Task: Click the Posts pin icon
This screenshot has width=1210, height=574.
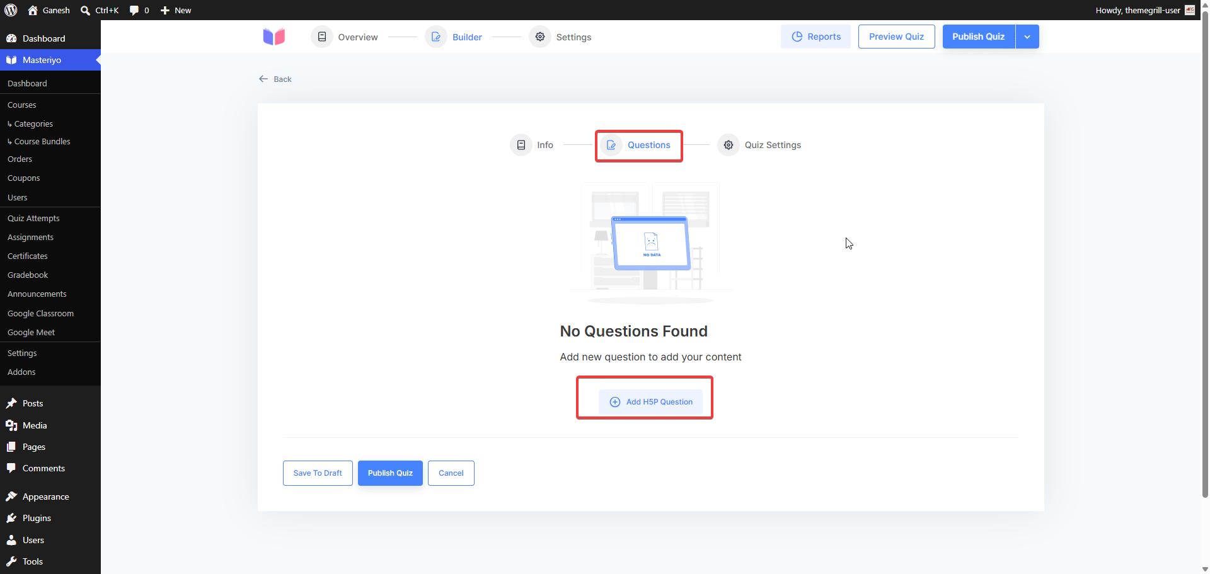Action: pyautogui.click(x=11, y=403)
